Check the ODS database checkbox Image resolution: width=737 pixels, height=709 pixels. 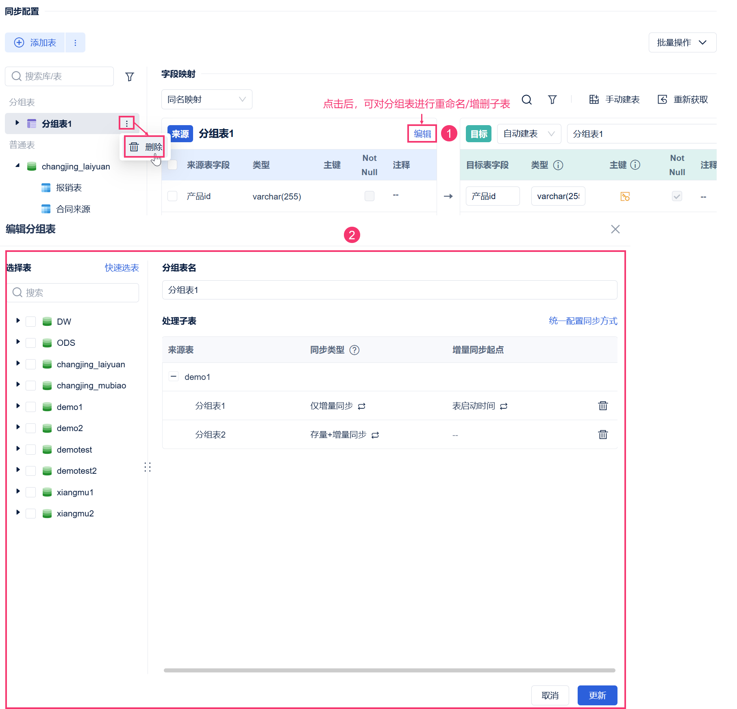30,343
